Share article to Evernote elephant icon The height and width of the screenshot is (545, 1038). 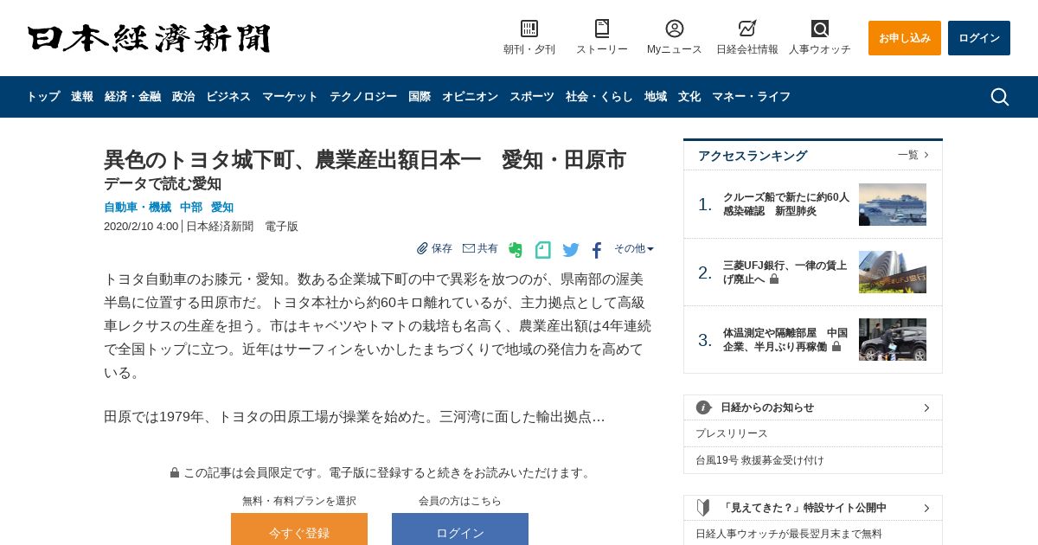pyautogui.click(x=516, y=250)
